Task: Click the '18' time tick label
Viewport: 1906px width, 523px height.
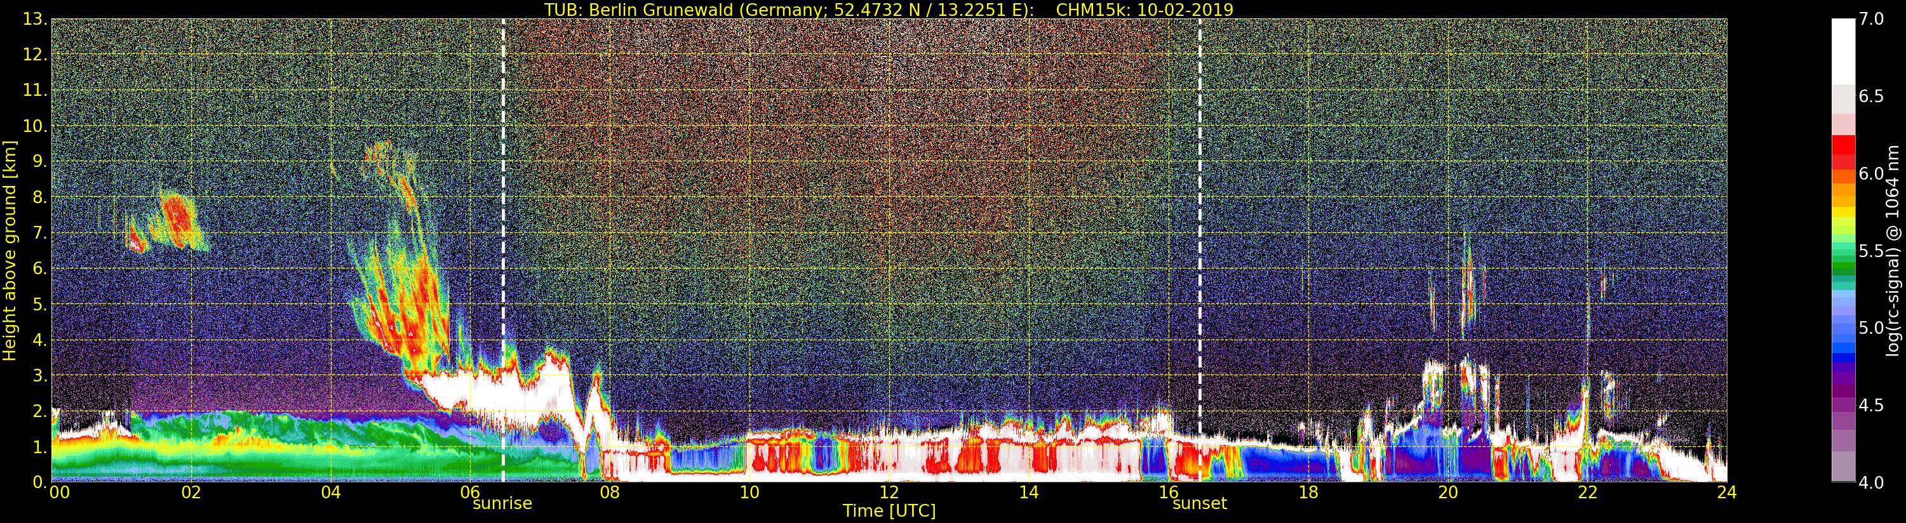Action: pos(1308,492)
